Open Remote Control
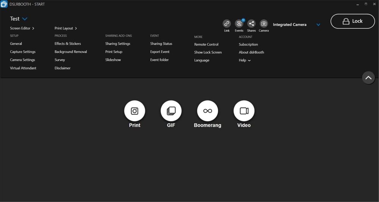379x202 pixels. click(206, 44)
